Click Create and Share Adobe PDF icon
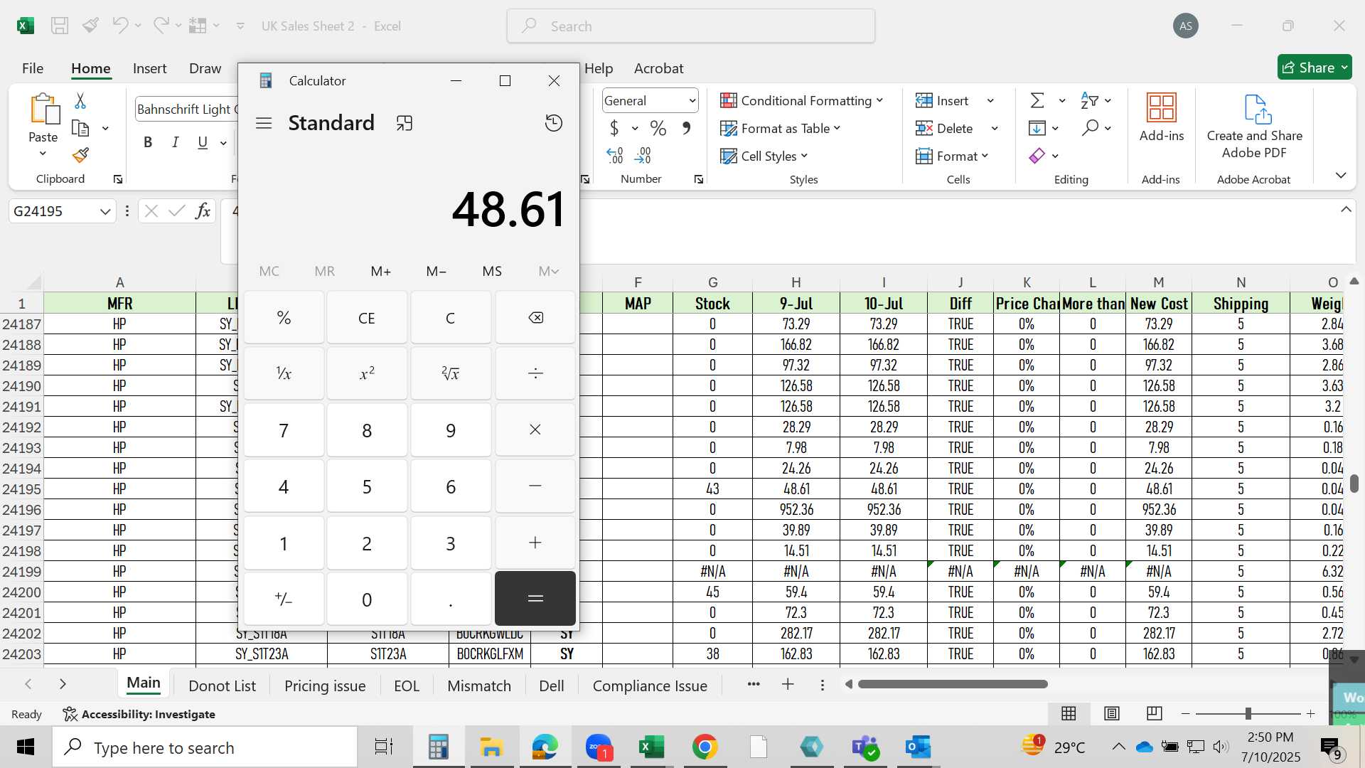 point(1258,110)
